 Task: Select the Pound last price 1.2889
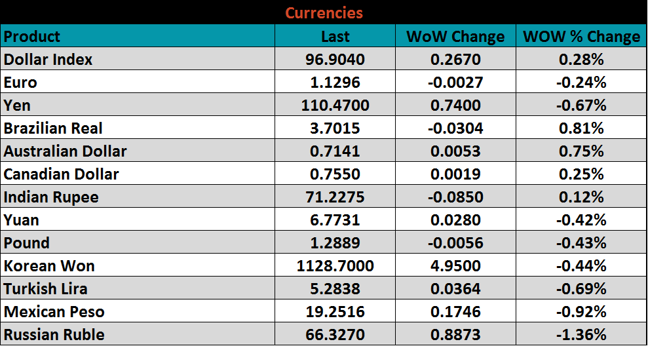[335, 243]
